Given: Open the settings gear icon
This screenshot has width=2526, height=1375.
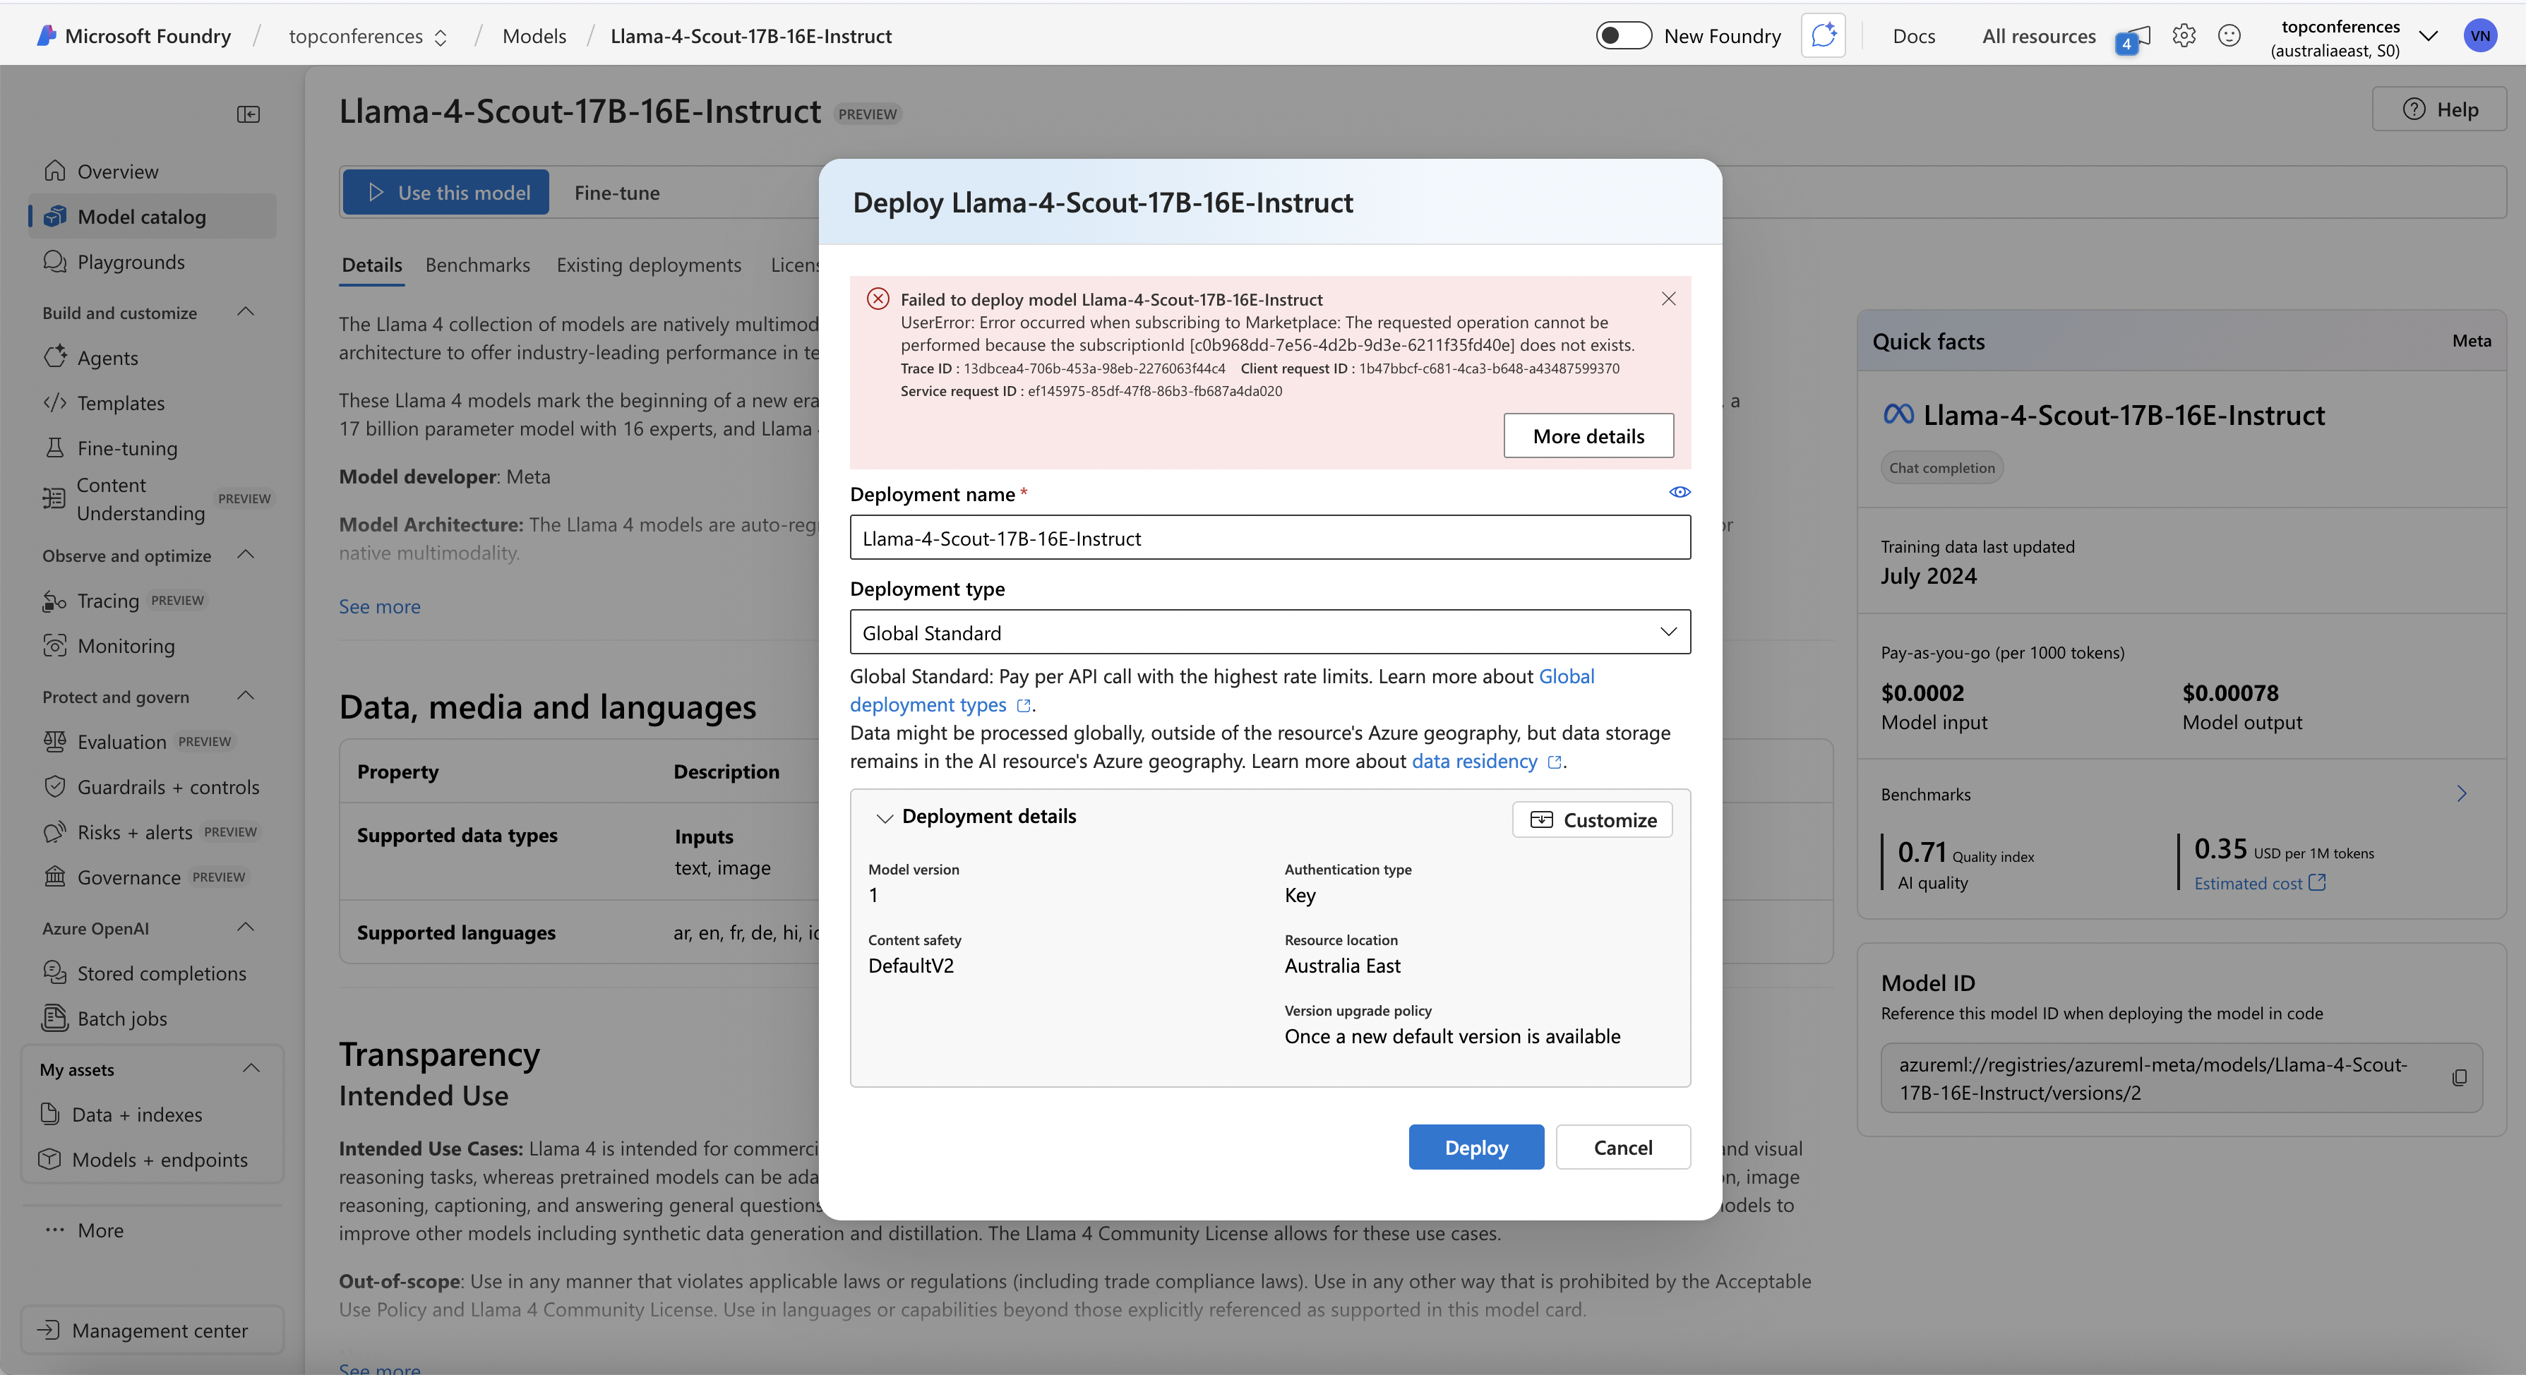Looking at the screenshot, I should coord(2184,36).
